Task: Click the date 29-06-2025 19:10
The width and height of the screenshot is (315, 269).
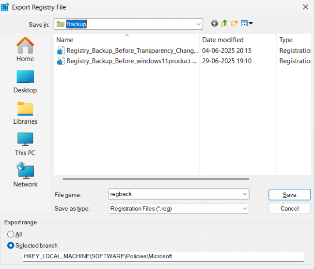Action: [227, 61]
